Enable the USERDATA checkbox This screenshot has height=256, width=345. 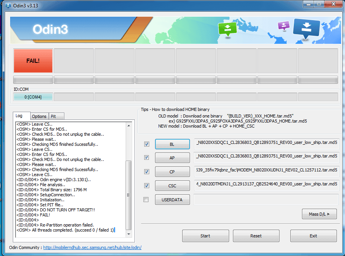point(146,200)
